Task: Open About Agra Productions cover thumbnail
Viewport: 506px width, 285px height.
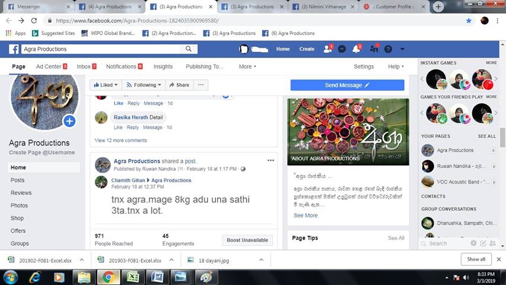Action: [348, 132]
